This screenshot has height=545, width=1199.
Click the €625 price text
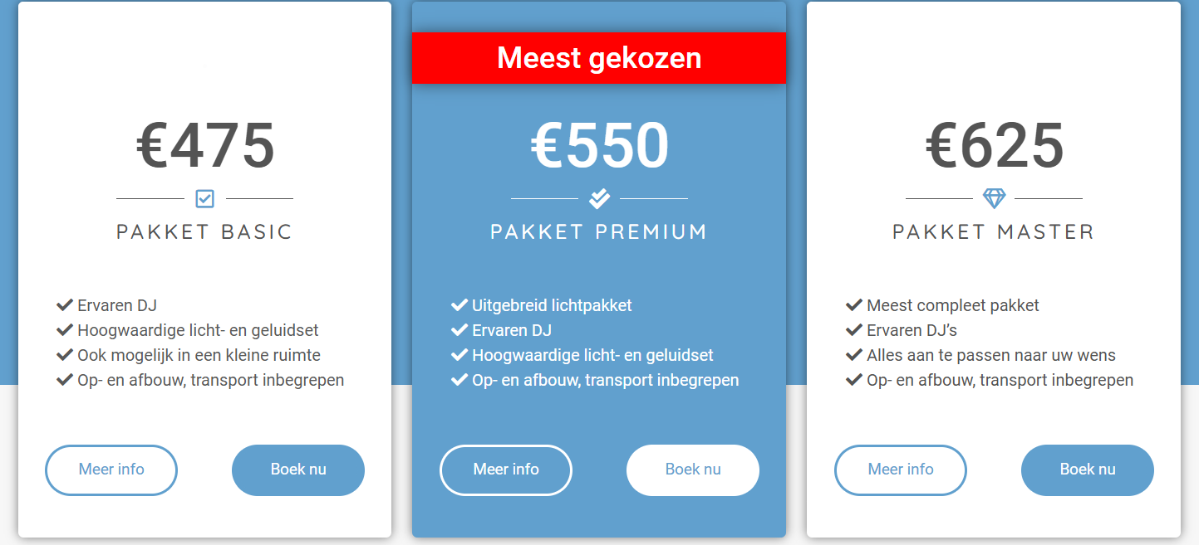[994, 145]
